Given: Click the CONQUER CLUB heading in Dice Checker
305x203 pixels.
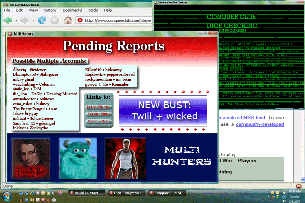Looking at the screenshot, I should click(x=231, y=17).
